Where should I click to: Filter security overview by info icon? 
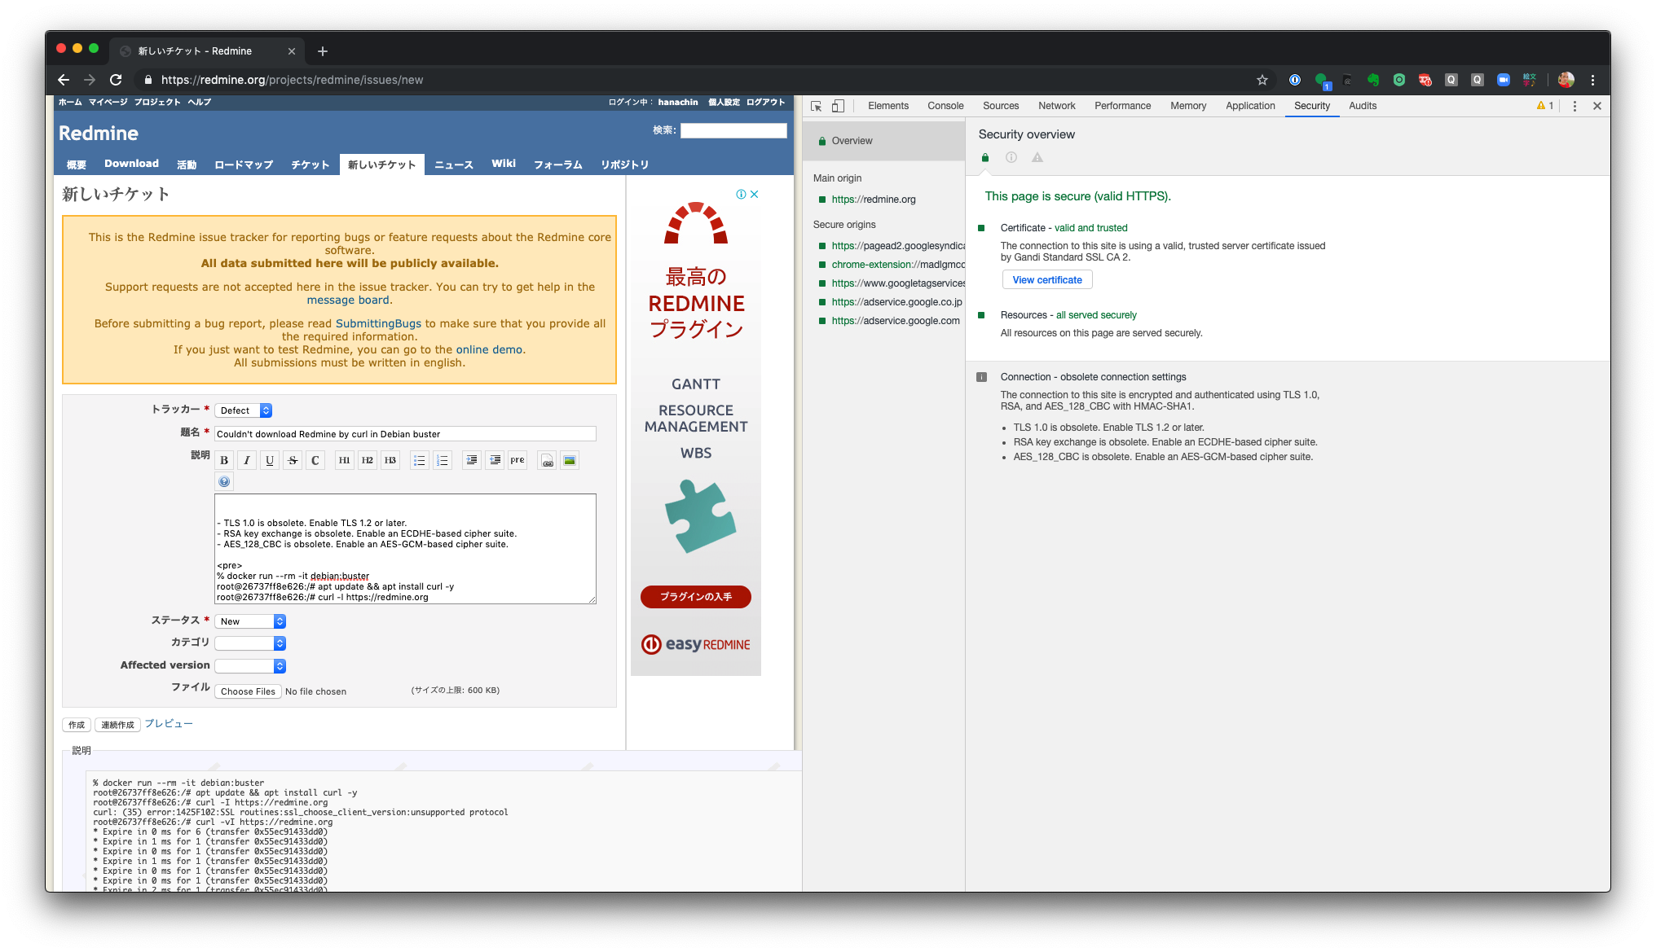tap(1011, 157)
